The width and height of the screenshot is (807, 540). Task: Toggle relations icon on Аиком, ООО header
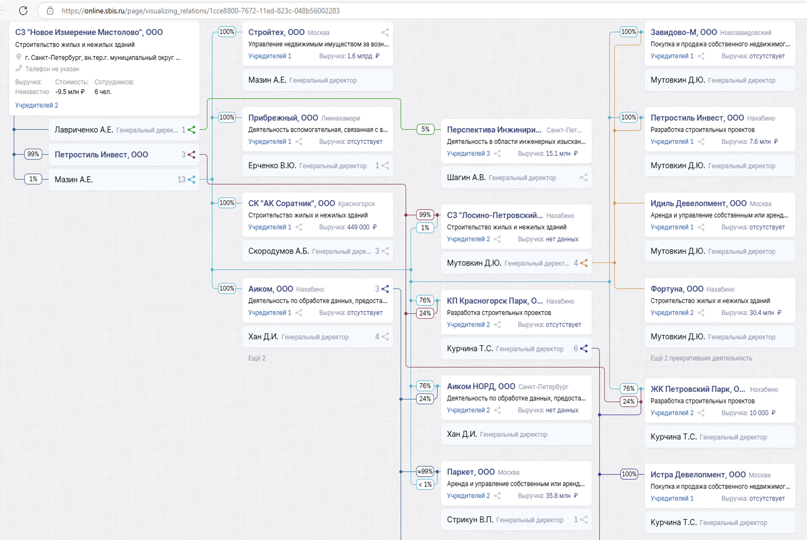[x=385, y=289]
